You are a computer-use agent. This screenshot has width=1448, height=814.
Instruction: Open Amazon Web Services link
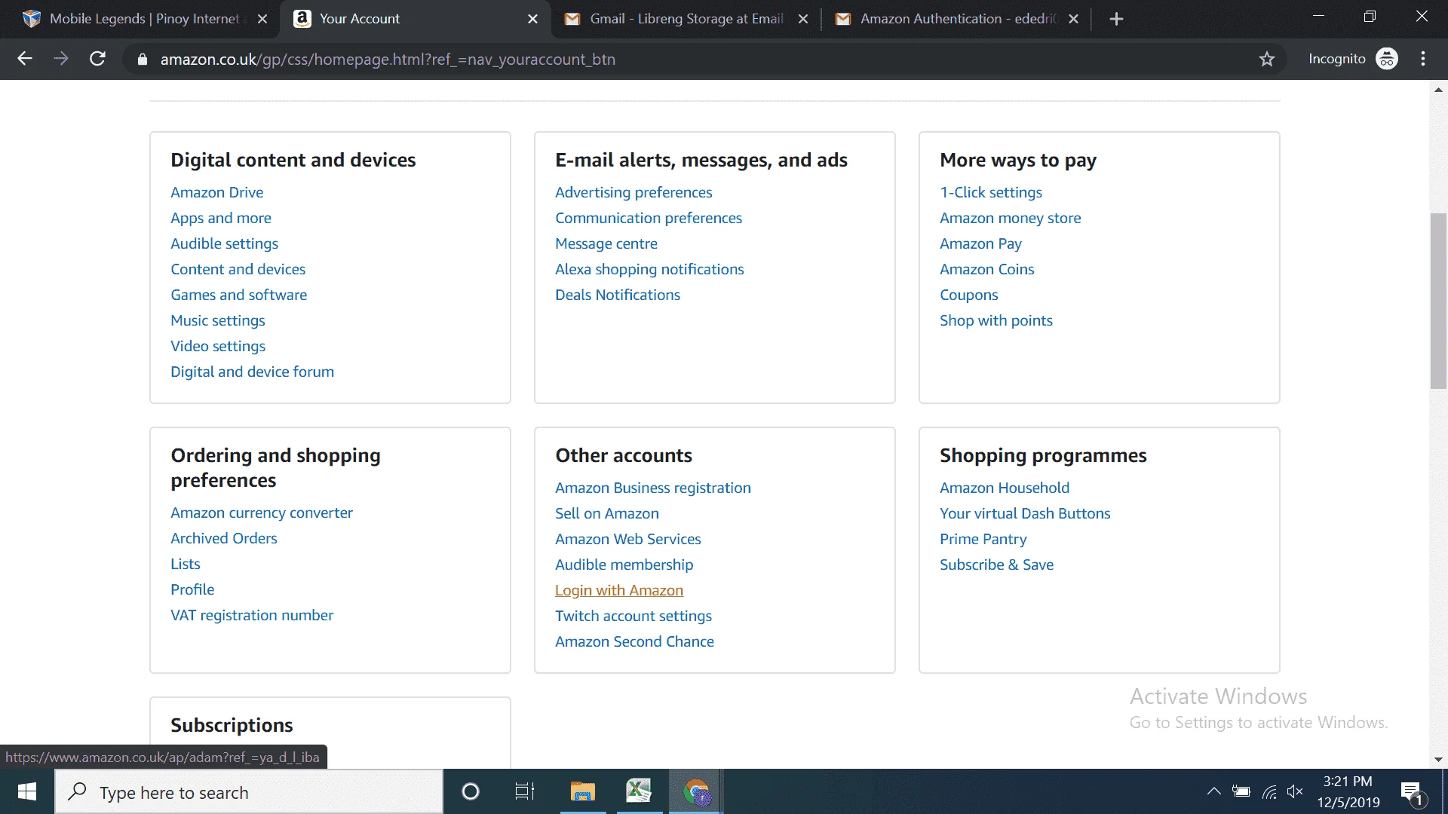[628, 539]
